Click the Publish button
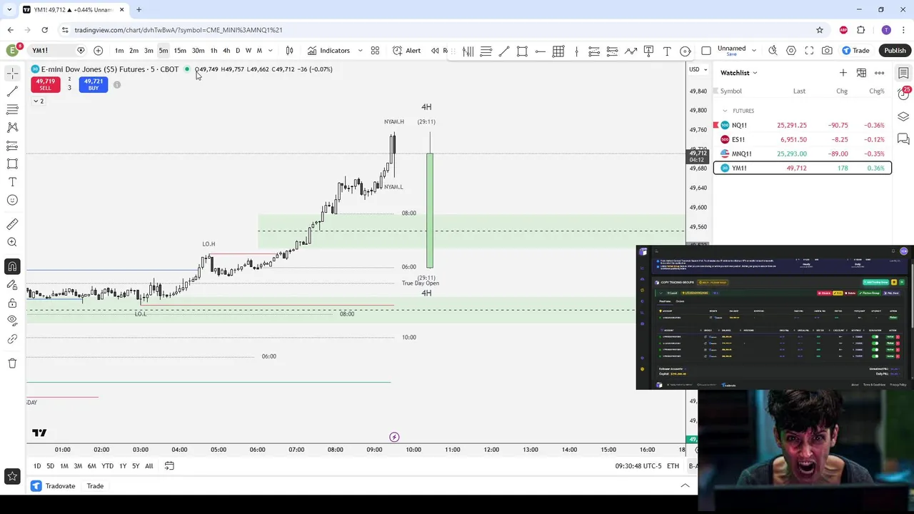The height and width of the screenshot is (514, 914). (x=895, y=51)
